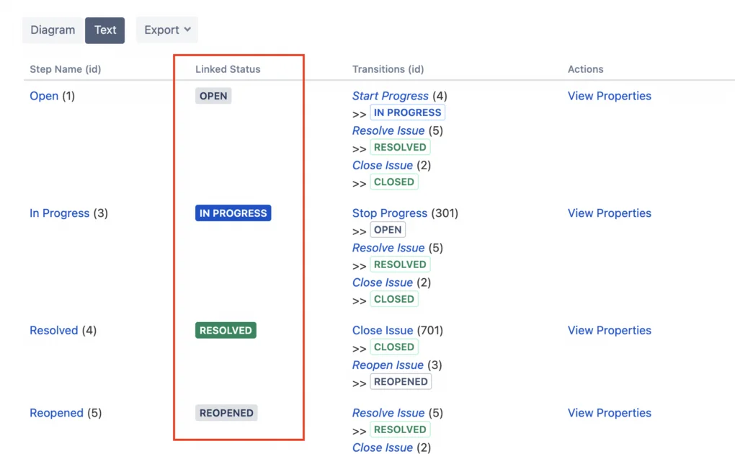Open the Open step link

click(44, 96)
